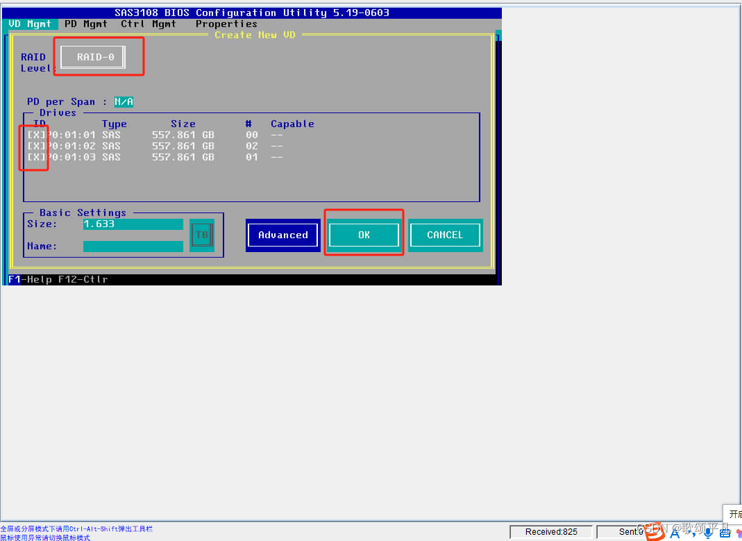Open the Sogou input method logo icon

point(655,531)
